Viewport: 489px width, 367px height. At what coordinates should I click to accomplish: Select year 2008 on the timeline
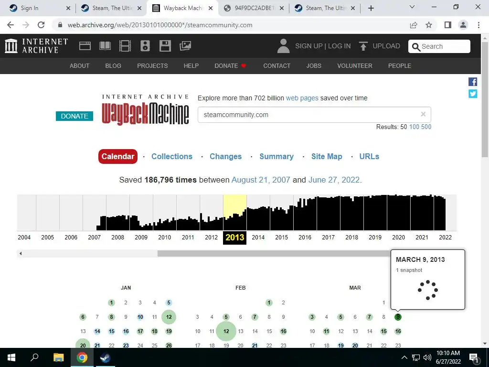coord(117,237)
